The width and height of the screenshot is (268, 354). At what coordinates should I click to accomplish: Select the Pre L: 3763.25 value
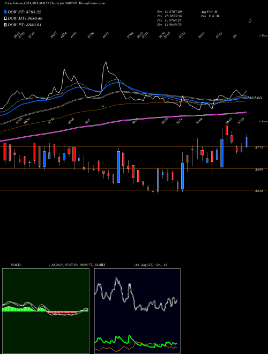coord(169,20)
